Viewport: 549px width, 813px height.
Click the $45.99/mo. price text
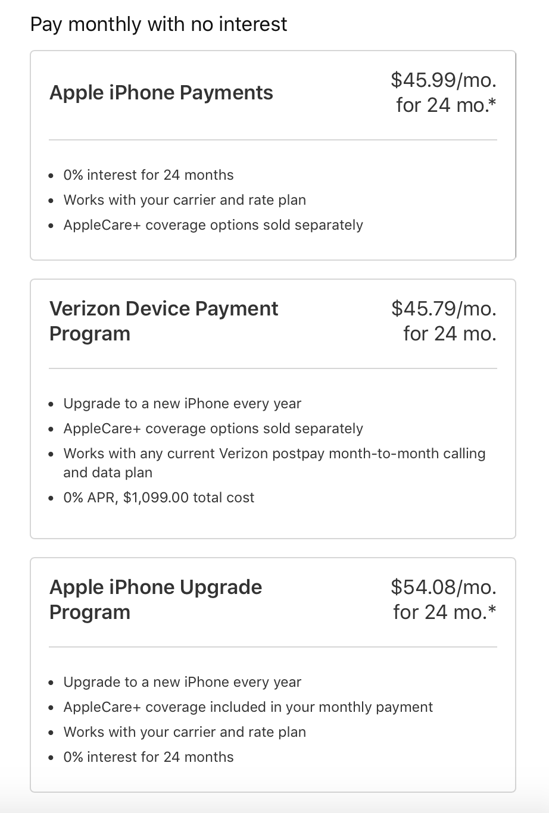(x=444, y=79)
